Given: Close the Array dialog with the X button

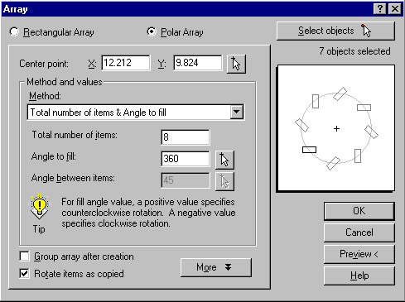Looking at the screenshot, I should coord(395,9).
